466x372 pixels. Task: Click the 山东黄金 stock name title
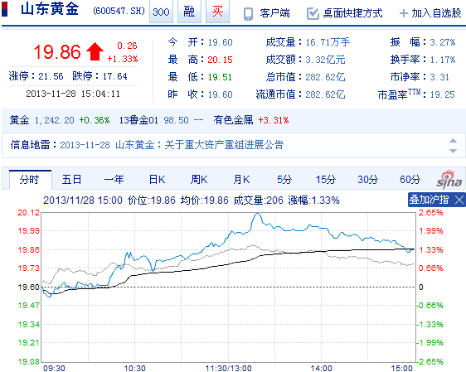(x=50, y=9)
